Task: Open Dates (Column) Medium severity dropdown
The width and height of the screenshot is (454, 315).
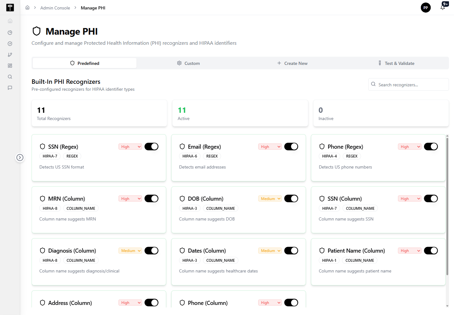Action: [270, 251]
